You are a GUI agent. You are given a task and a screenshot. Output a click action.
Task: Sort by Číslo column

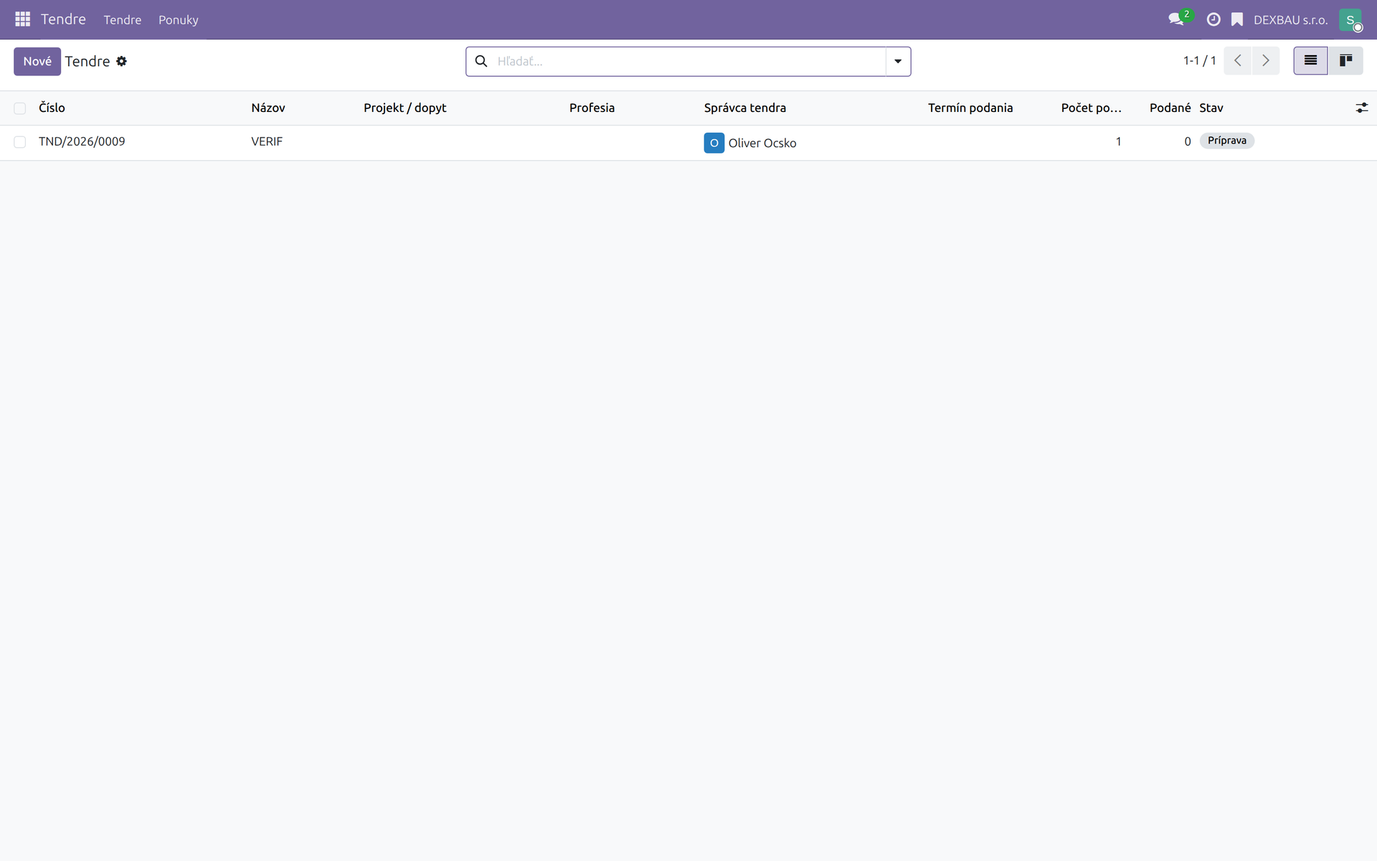52,108
